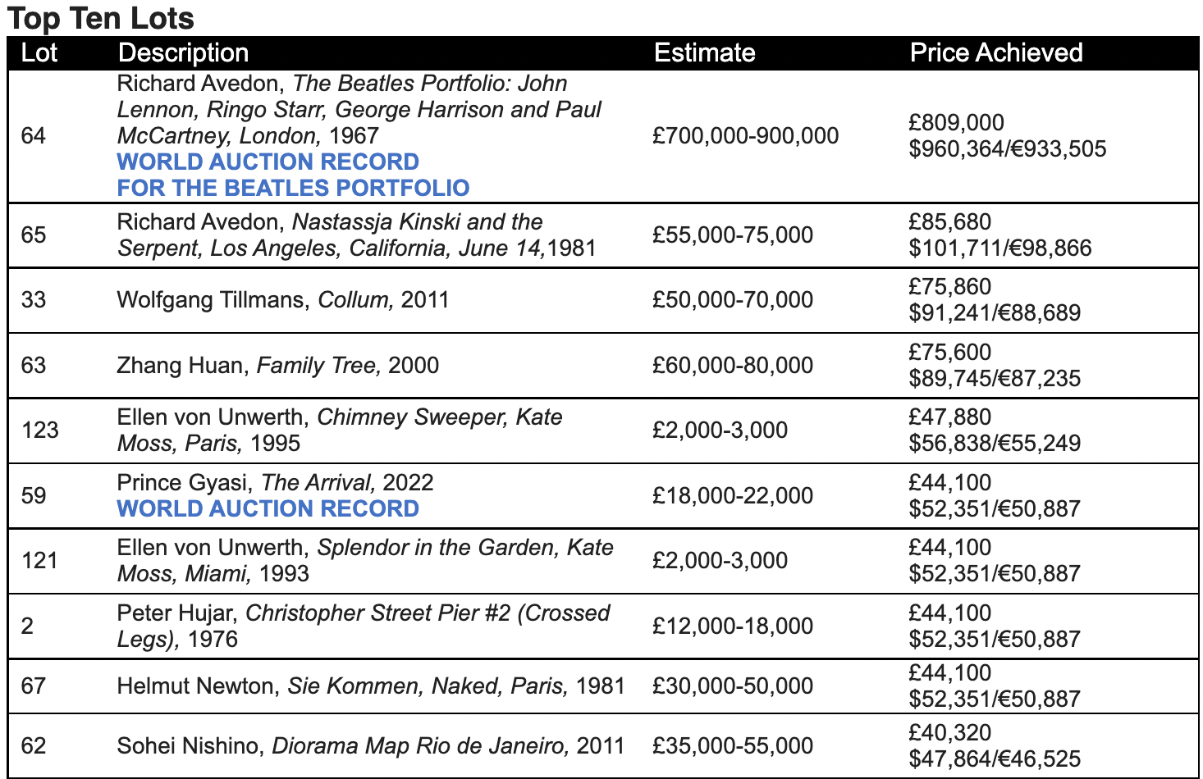Image resolution: width=1203 pixels, height=779 pixels.
Task: Click 'FOR THE BEATLES PORTFOLIO' blue text
Action: [x=293, y=188]
